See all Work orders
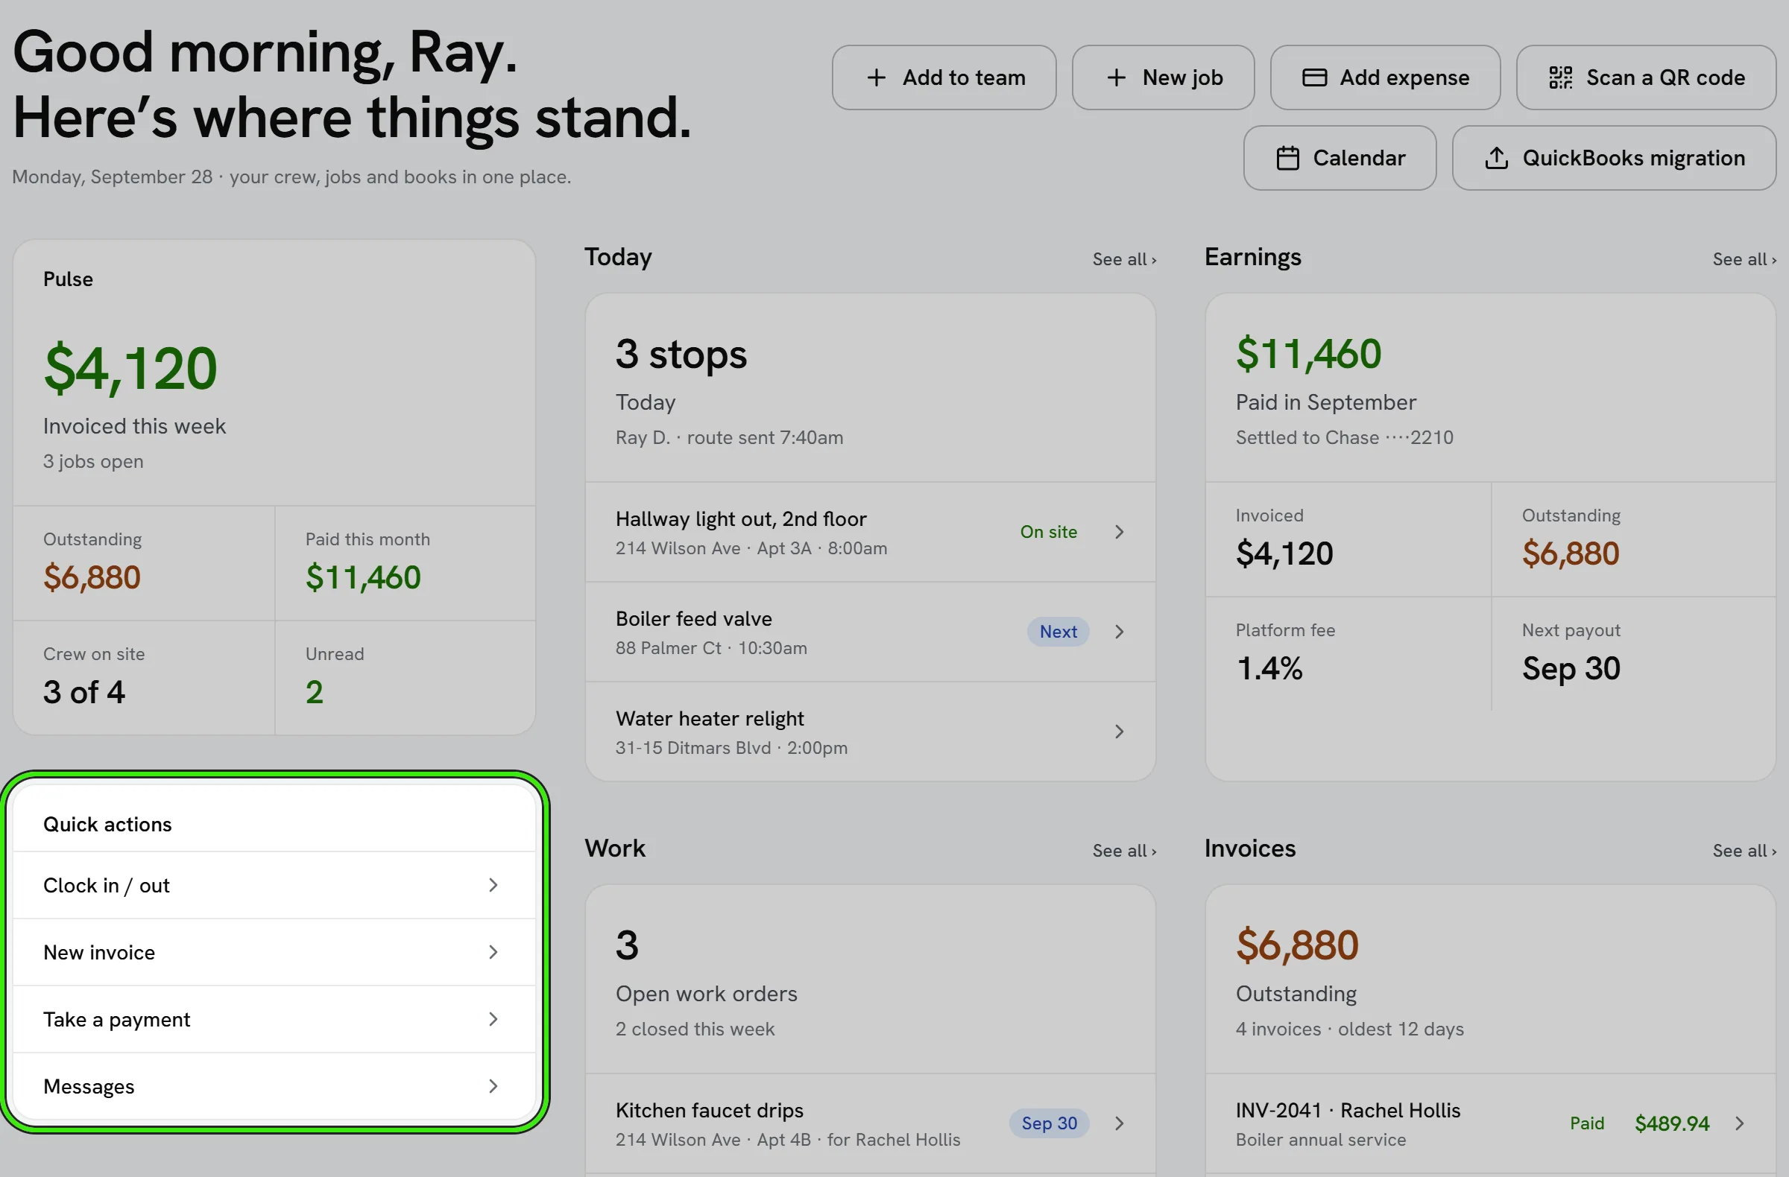Image resolution: width=1789 pixels, height=1177 pixels. coord(1125,850)
